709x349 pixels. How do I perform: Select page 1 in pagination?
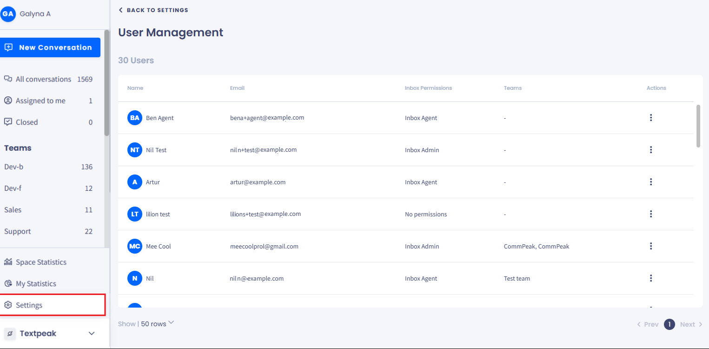[x=669, y=324]
